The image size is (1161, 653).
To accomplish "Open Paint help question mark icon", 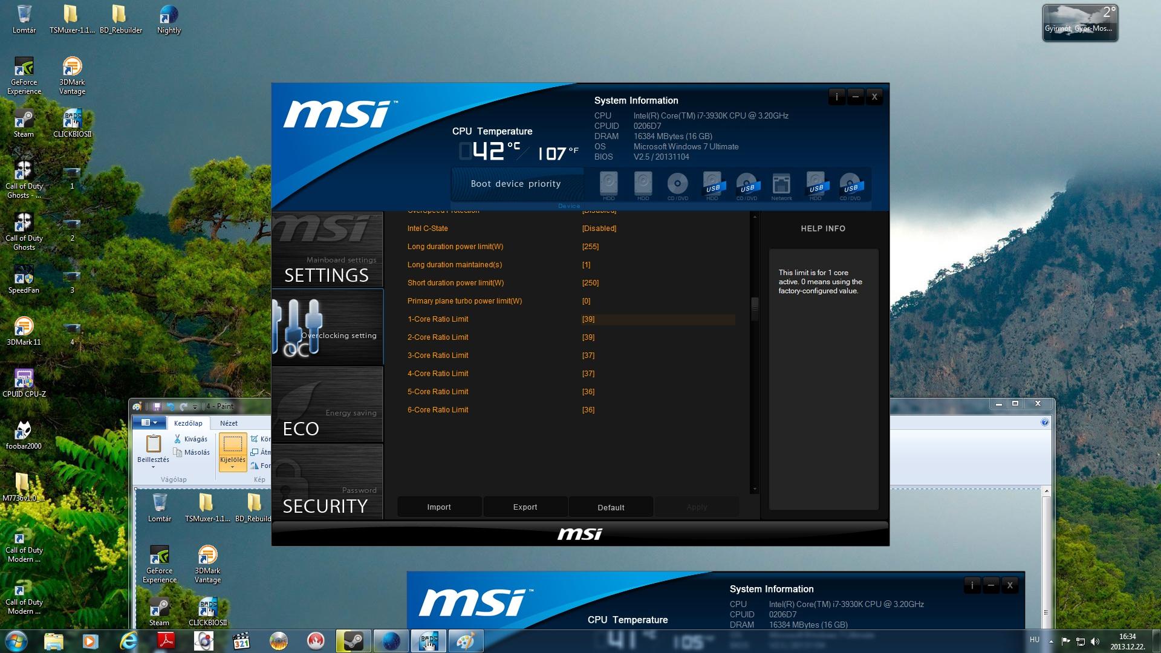I will pos(1045,422).
